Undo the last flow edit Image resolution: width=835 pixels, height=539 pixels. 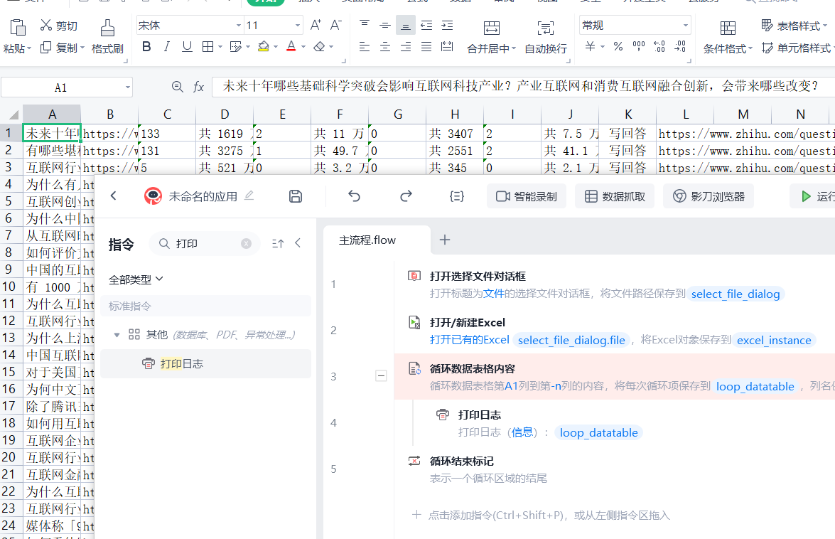pos(354,196)
